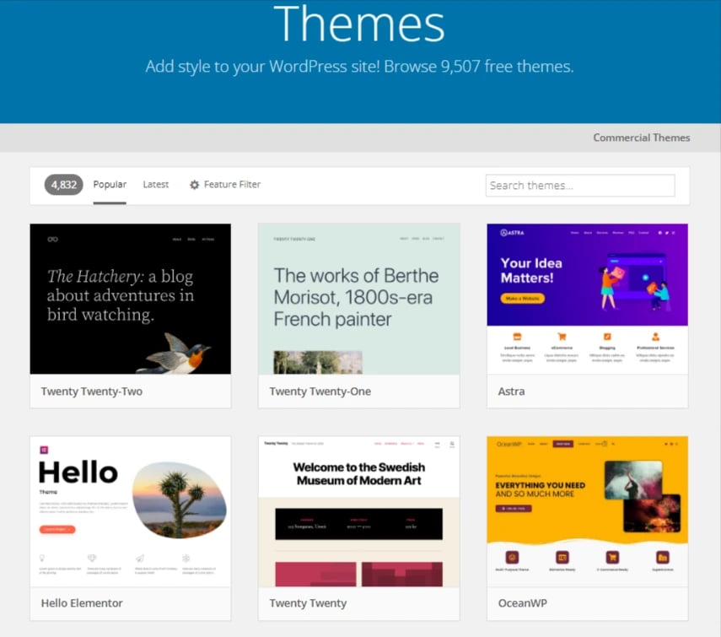Click the Twenty Twenty-One theme name
Screen dimensions: 721x637
click(320, 391)
